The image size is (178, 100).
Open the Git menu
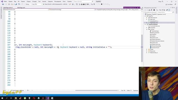tap(19, 1)
